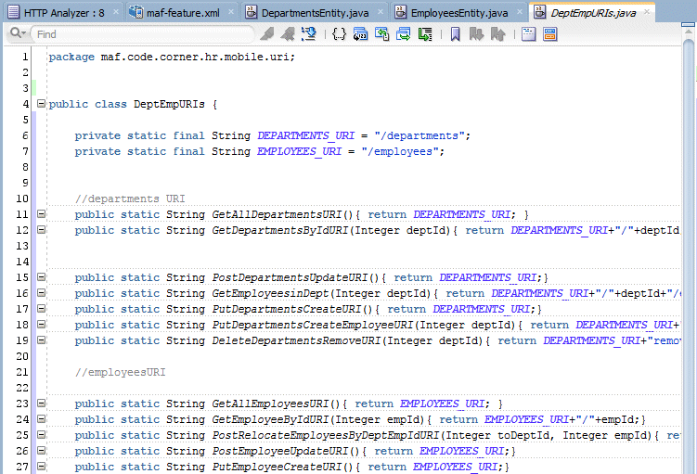Switch to the HTTP Analyzer : 8 tab
697x474 pixels.
(64, 13)
